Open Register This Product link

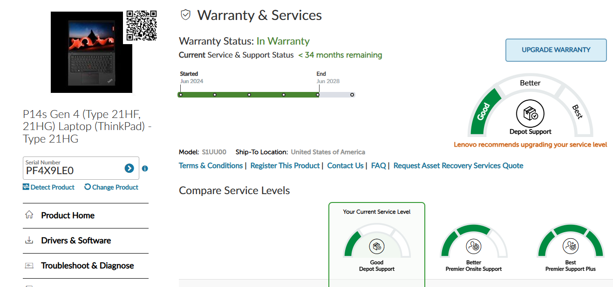[285, 166]
